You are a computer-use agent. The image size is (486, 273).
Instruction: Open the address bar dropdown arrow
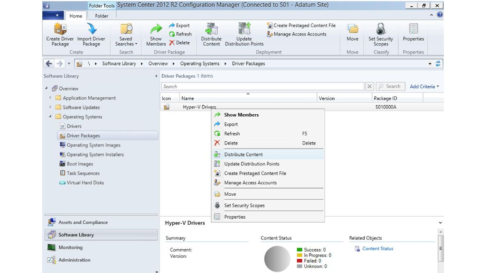pyautogui.click(x=430, y=64)
